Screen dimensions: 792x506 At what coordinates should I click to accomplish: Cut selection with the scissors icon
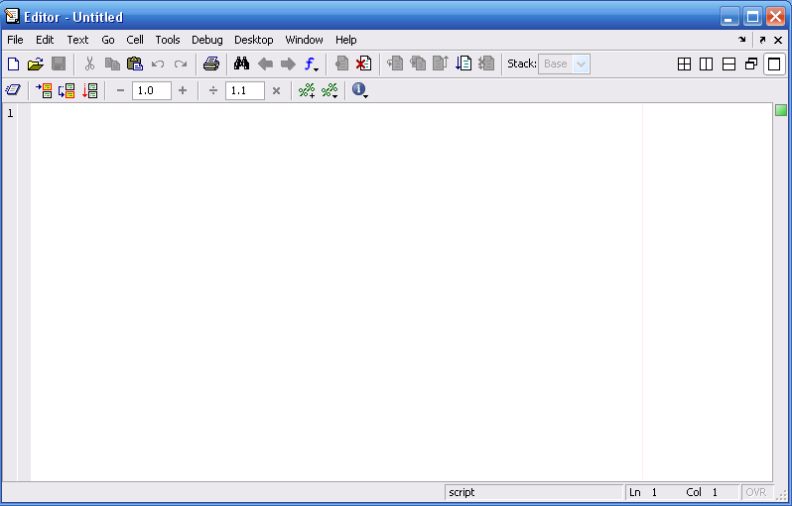[x=90, y=63]
